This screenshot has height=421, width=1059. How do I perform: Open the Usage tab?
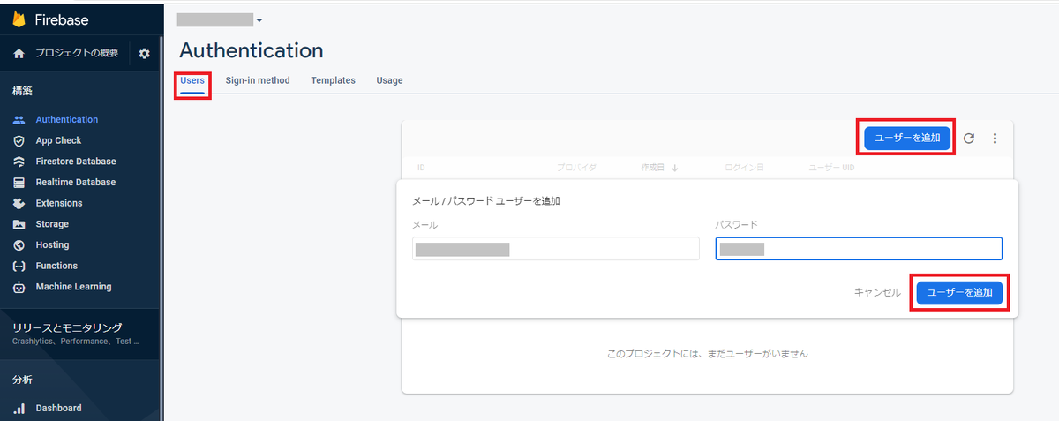[x=389, y=80]
